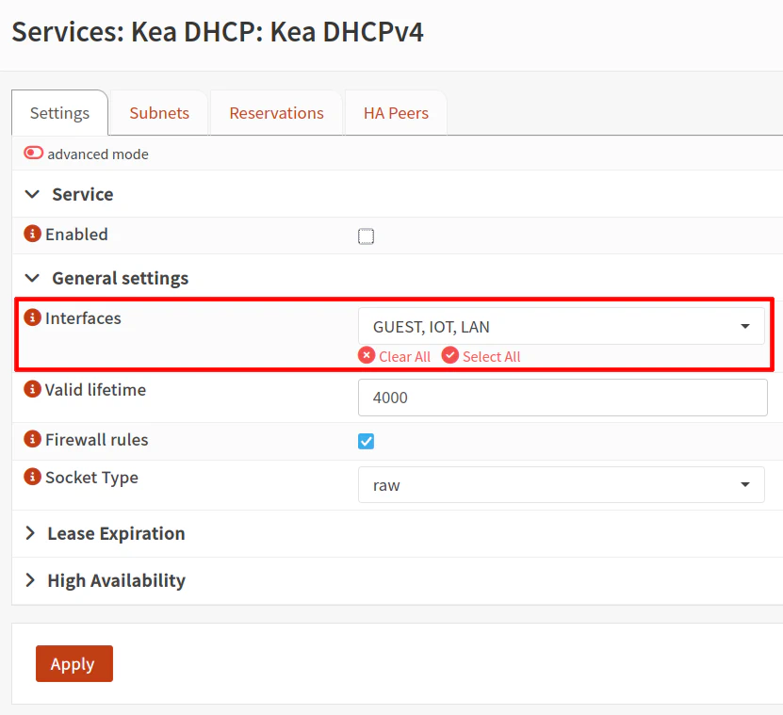Open info icon beside Socket Type
Screen dimensions: 783x715
(32, 477)
